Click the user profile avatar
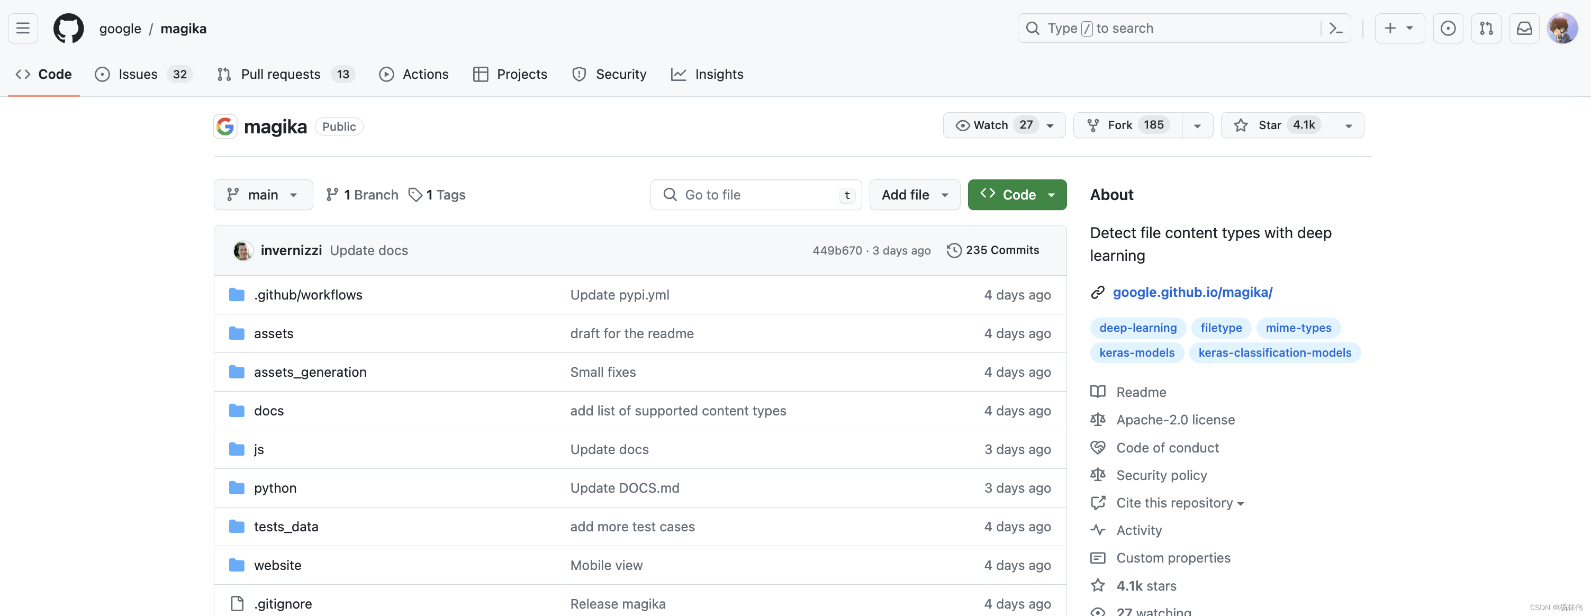The height and width of the screenshot is (616, 1591). [1562, 29]
